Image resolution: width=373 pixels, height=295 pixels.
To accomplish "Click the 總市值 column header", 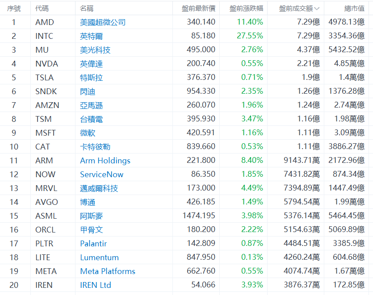I will [x=354, y=8].
